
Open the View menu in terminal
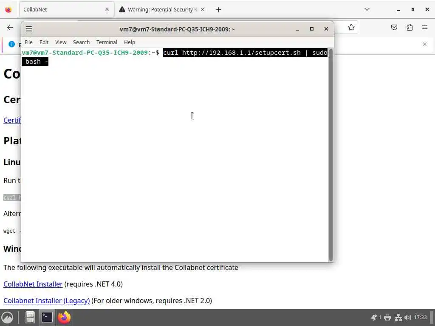coord(60,42)
